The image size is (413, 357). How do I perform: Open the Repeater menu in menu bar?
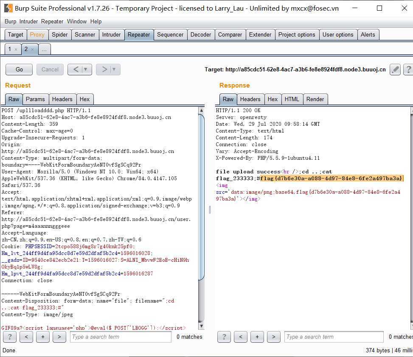(52, 21)
